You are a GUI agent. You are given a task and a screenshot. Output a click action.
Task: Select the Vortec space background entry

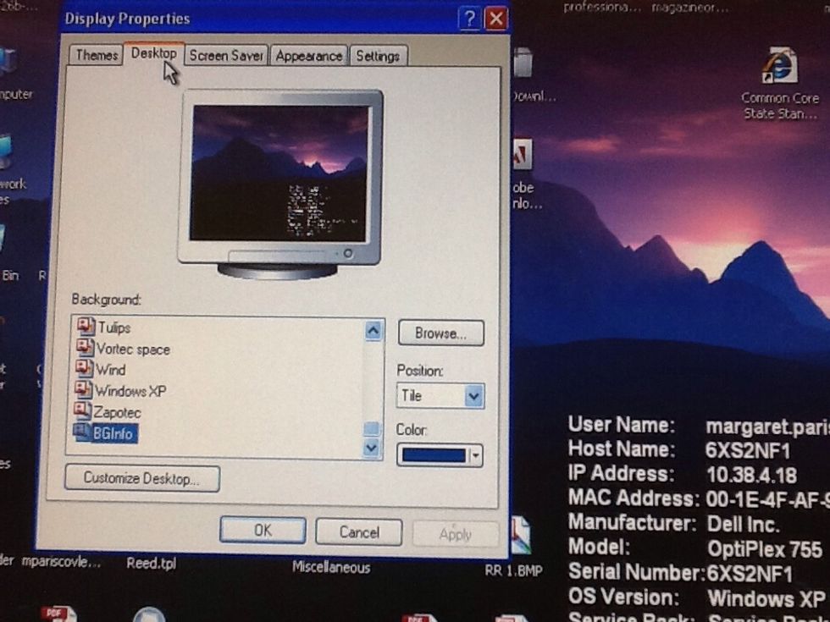point(131,349)
